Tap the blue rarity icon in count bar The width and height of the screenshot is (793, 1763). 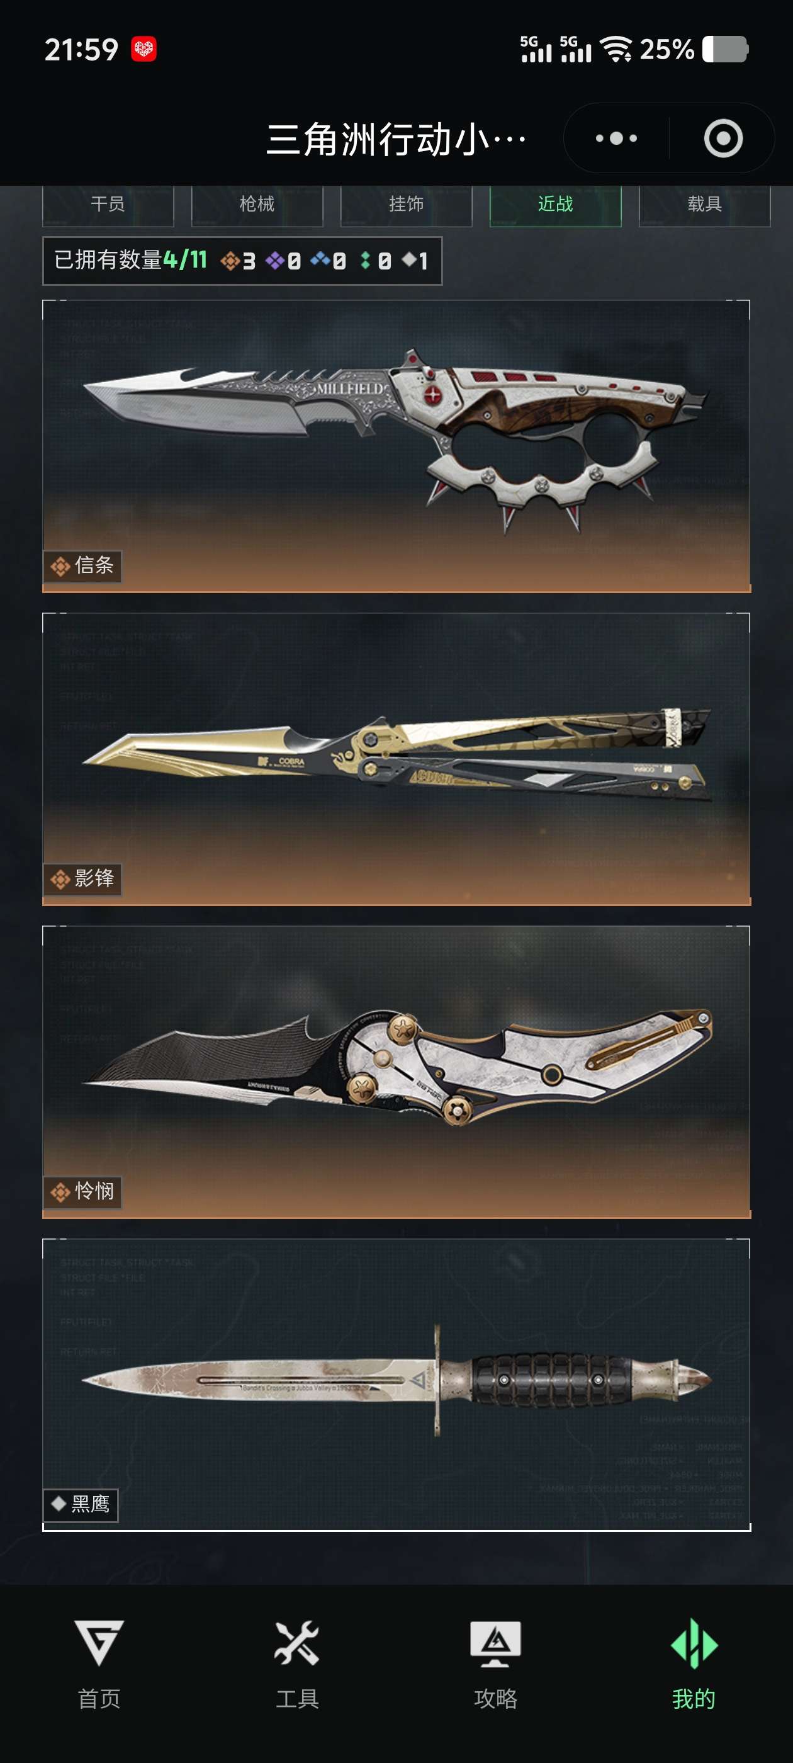click(x=320, y=260)
